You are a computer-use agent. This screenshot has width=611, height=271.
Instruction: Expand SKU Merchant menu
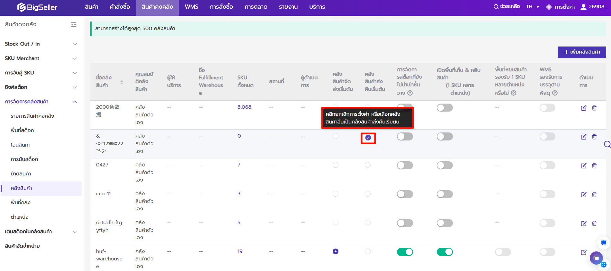[41, 58]
